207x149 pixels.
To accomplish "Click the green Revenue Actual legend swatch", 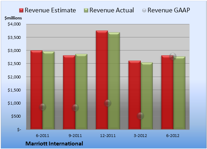I will click(86, 11).
